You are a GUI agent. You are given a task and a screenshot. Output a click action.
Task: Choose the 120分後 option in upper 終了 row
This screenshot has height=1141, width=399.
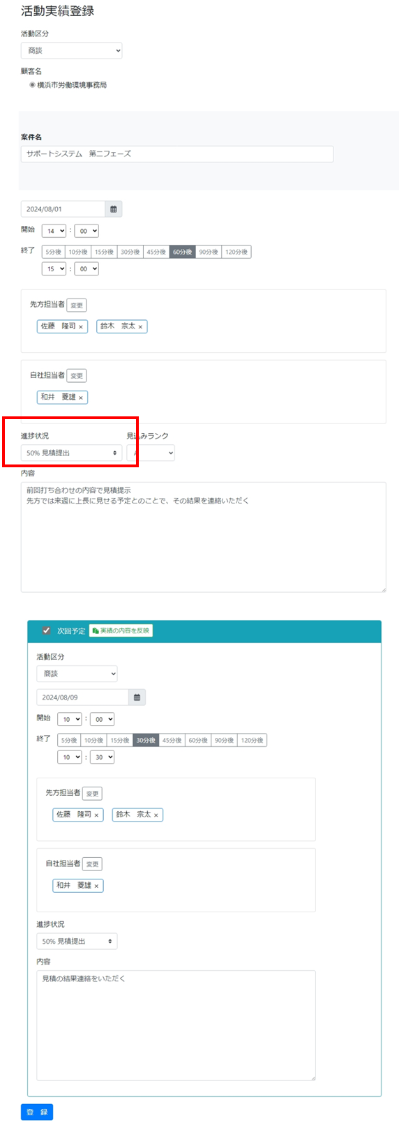[236, 252]
